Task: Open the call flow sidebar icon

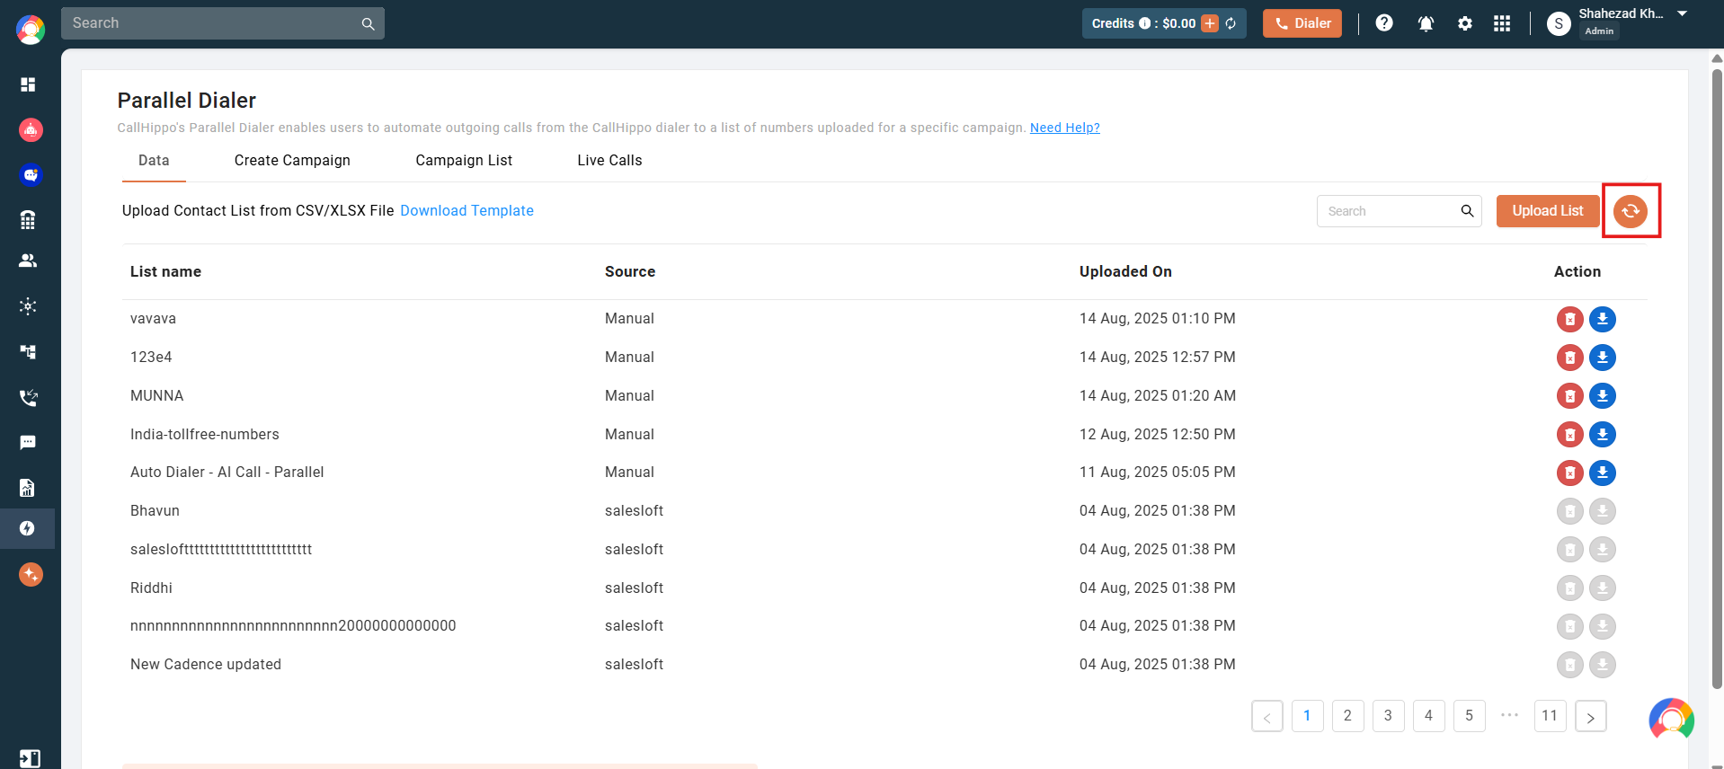Action: point(28,352)
